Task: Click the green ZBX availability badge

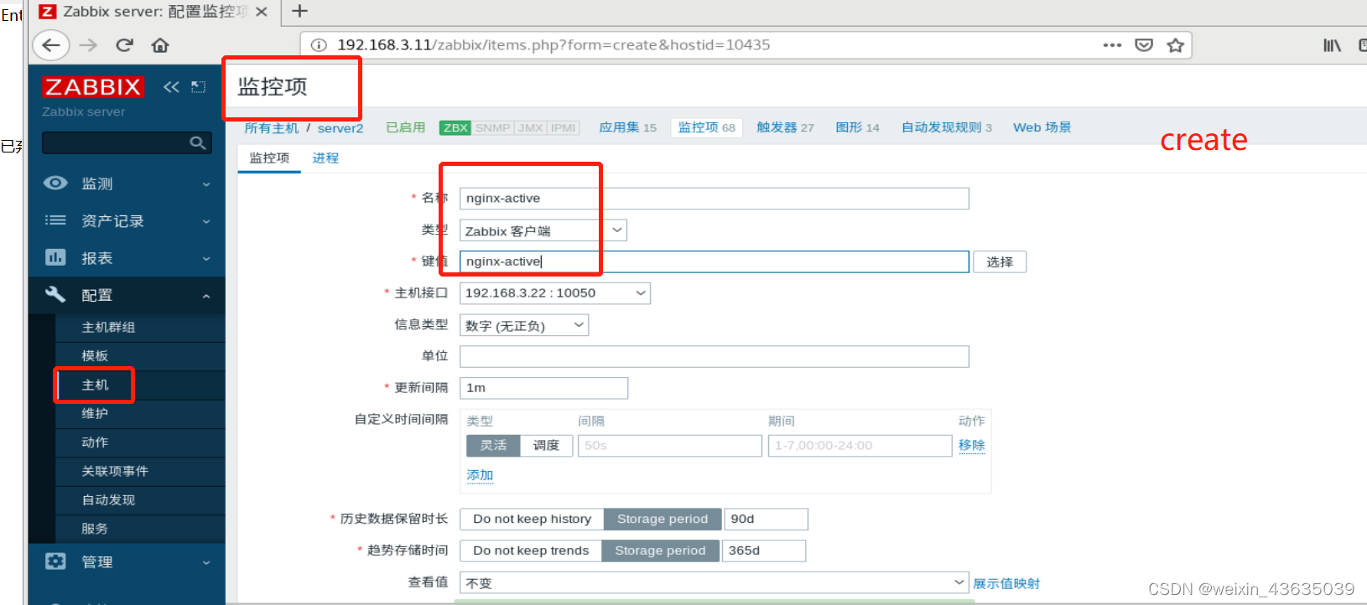Action: pyautogui.click(x=455, y=127)
